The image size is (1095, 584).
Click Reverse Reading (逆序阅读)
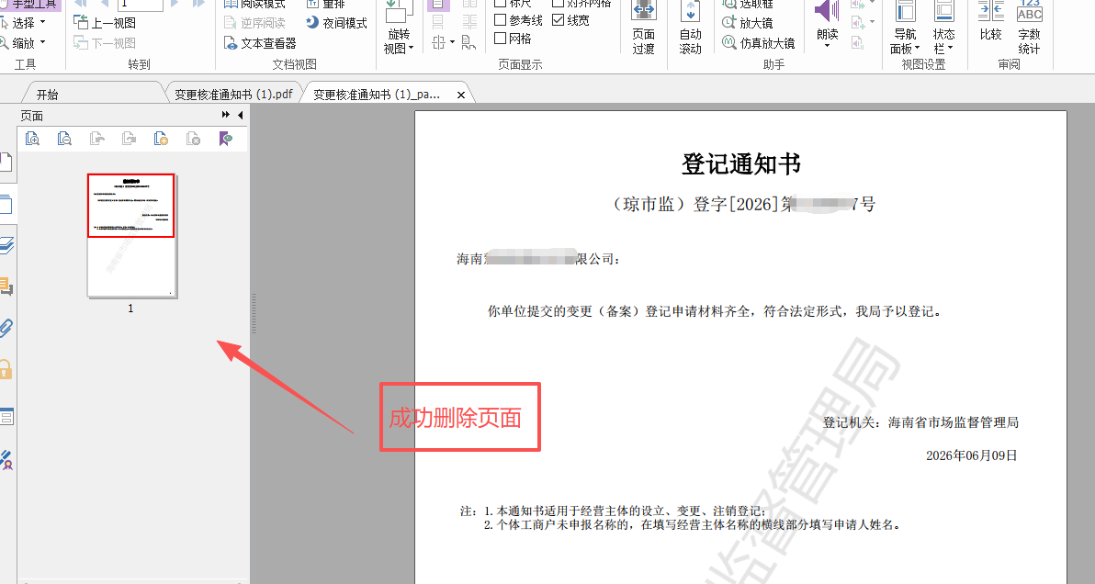pos(254,23)
